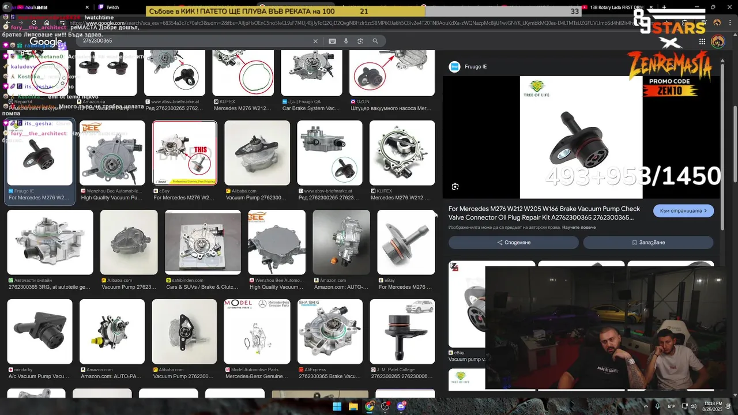Screen dimensions: 738x415
Task: Click the 'Запазване' save button
Action: pos(648,243)
